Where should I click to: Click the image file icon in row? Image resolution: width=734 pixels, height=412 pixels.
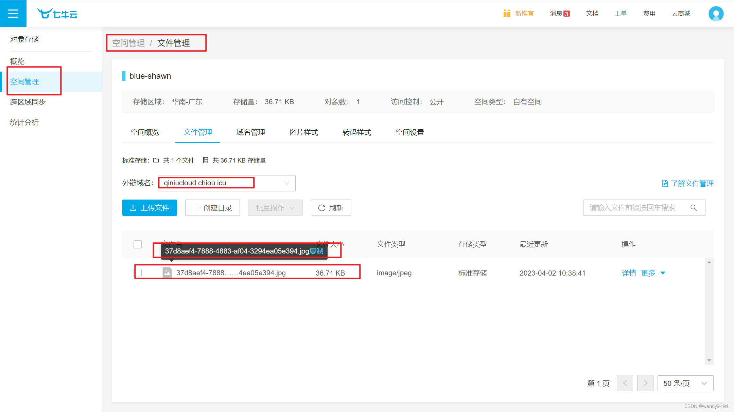point(167,273)
